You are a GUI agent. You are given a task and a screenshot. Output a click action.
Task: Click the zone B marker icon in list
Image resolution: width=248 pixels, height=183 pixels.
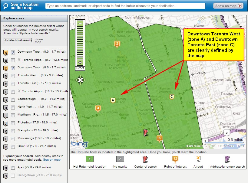point(6,60)
